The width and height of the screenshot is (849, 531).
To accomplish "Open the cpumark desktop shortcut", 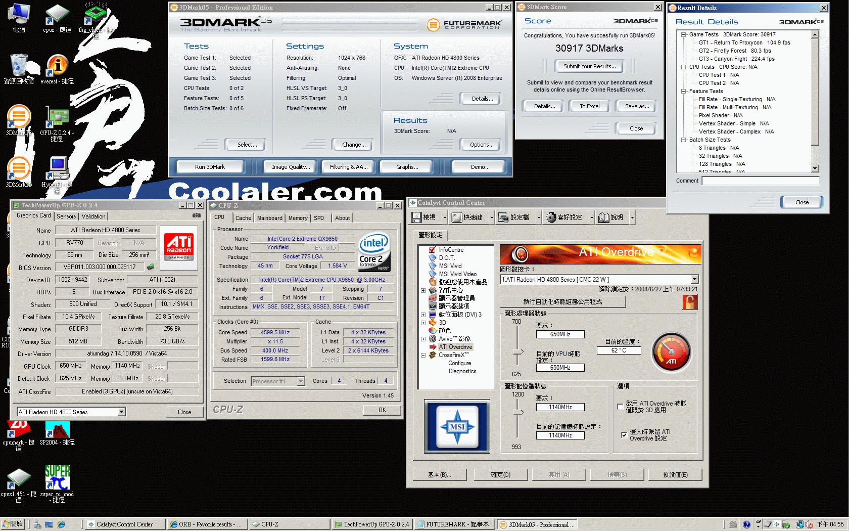I will click(19, 436).
